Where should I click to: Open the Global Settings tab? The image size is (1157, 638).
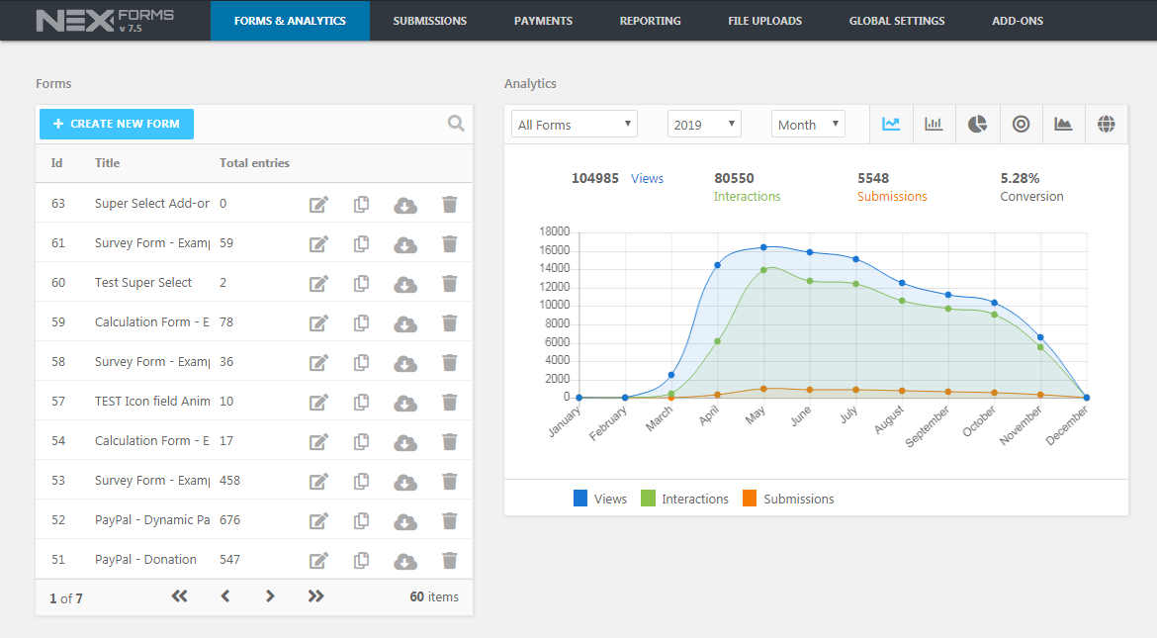(x=897, y=21)
